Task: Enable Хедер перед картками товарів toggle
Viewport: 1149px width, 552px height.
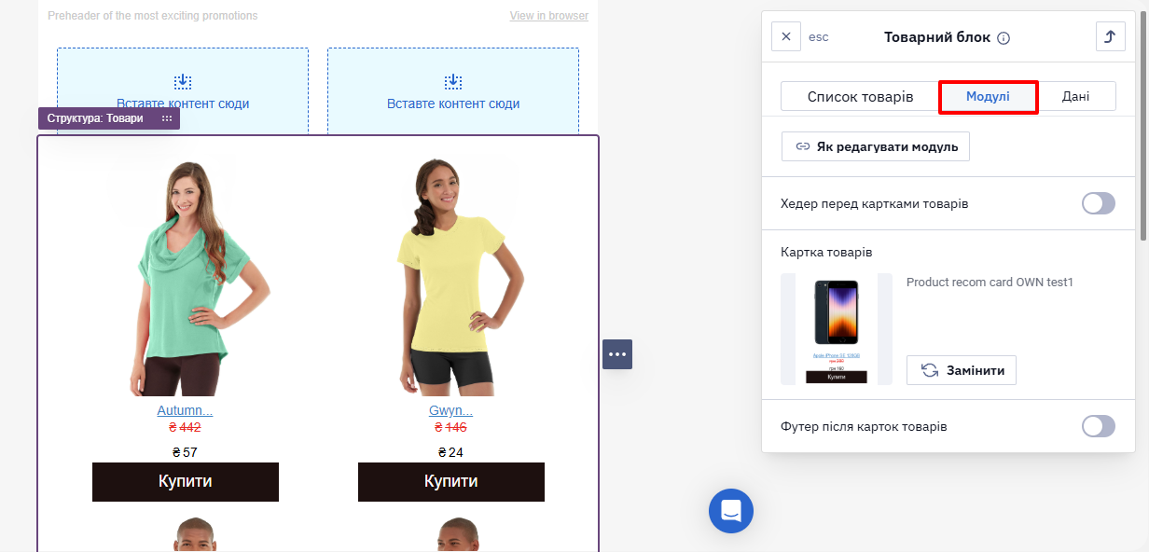Action: [1099, 203]
